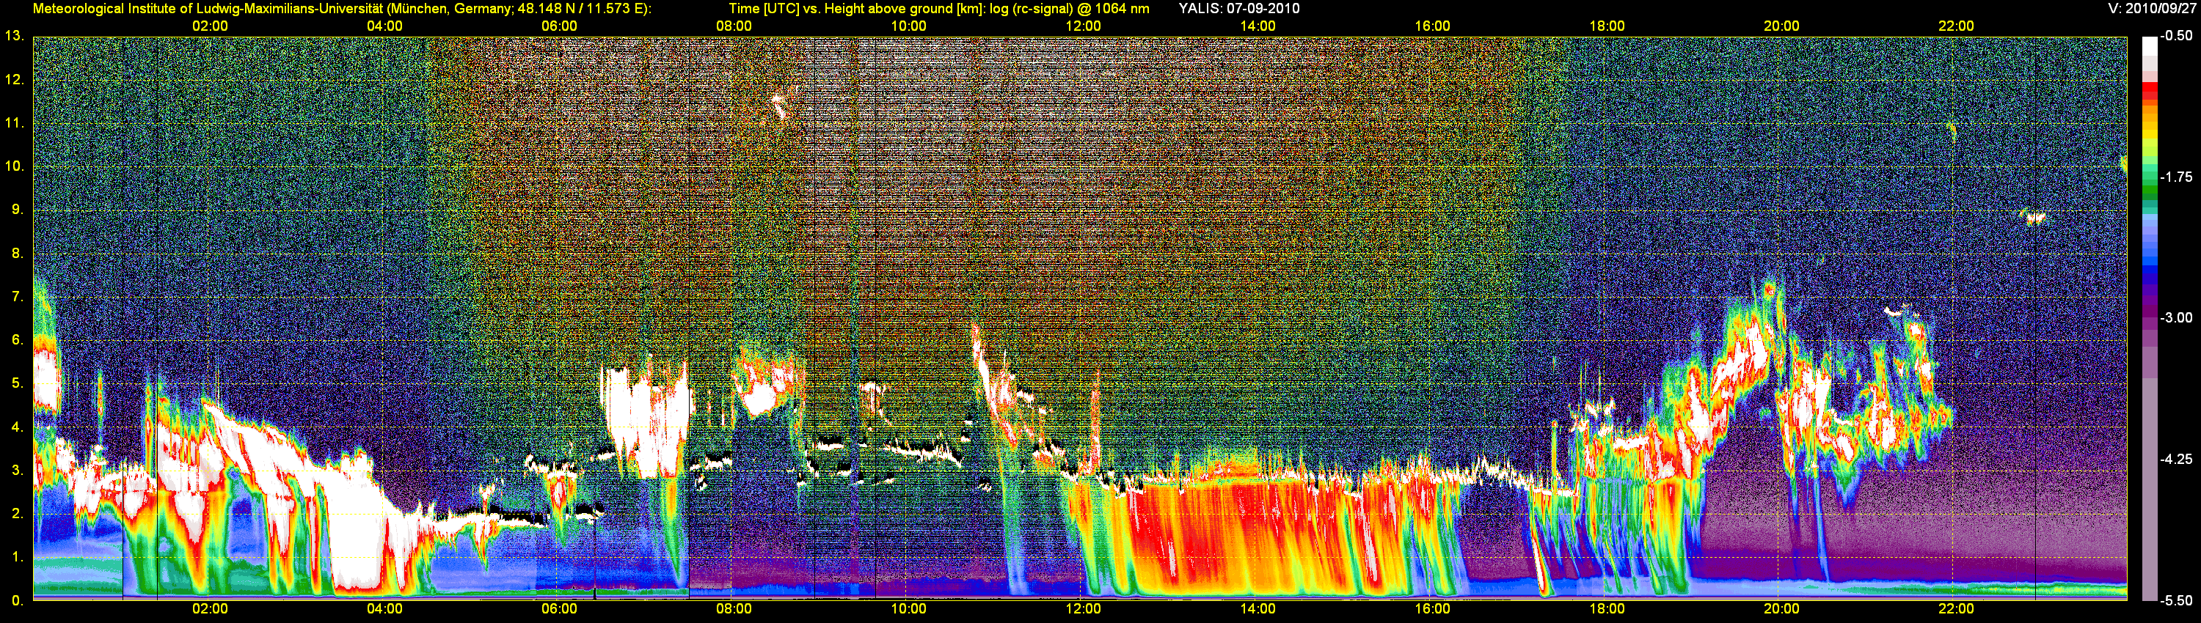Click the 'Time [UTC] vs. Height above ground [km]' caption
The width and height of the screenshot is (2201, 623).
pos(855,9)
